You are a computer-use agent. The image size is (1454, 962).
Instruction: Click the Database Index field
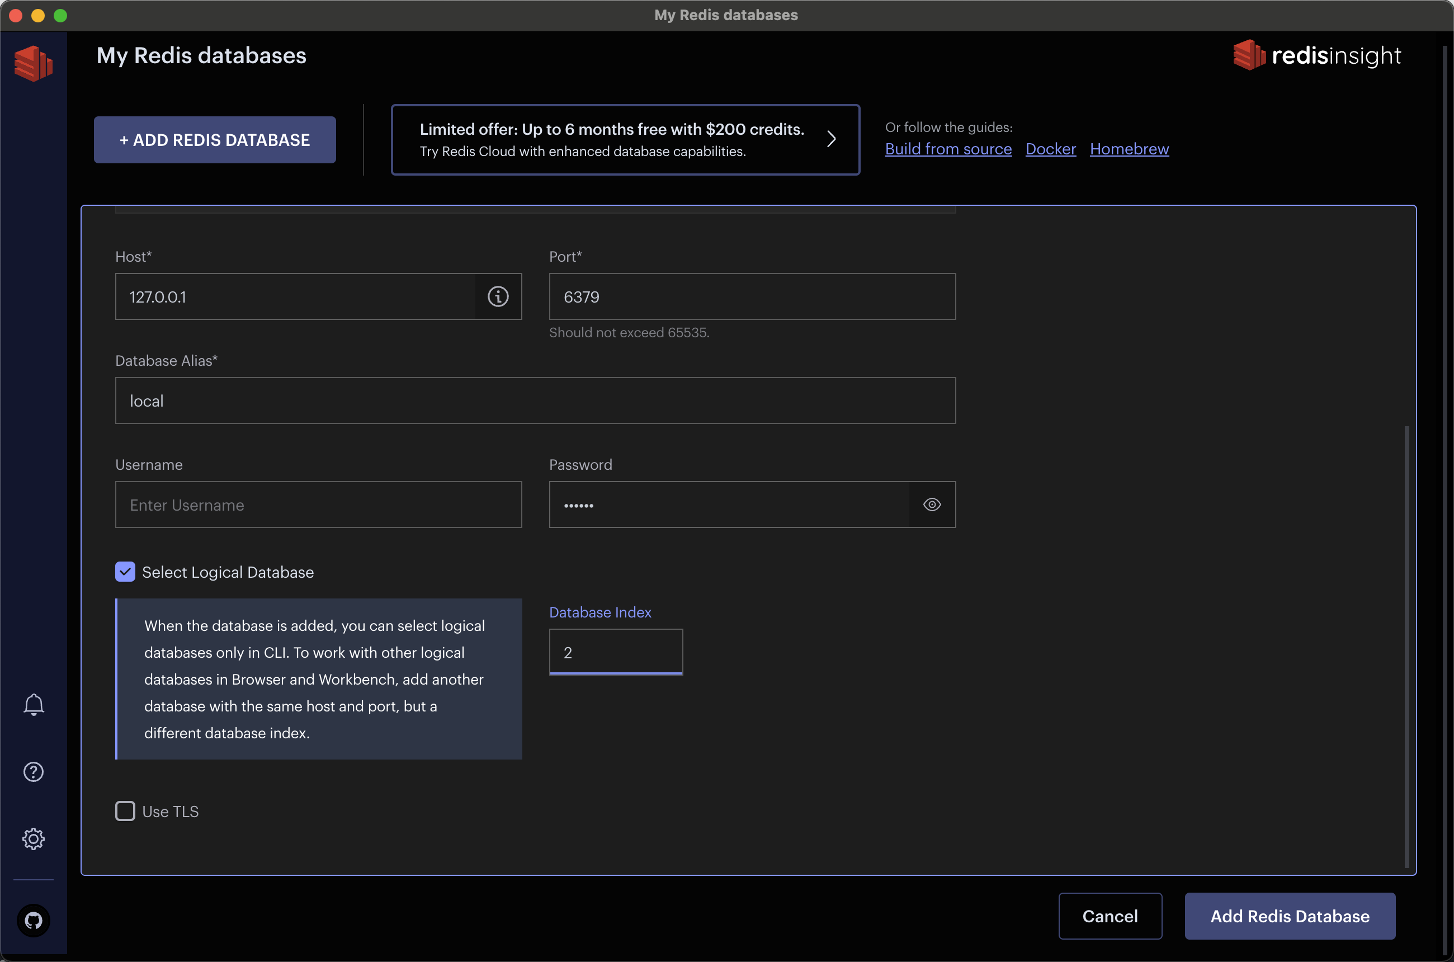tap(616, 652)
